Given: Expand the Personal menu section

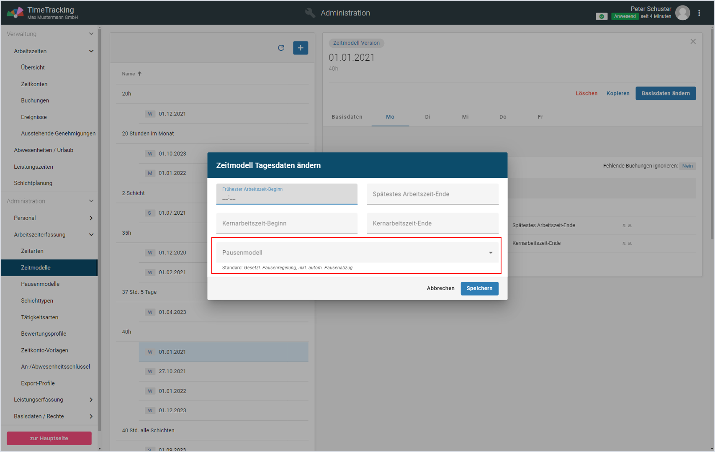Looking at the screenshot, I should 91,218.
